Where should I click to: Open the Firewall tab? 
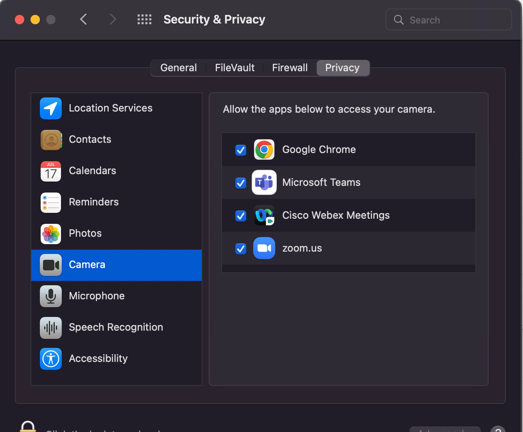[290, 68]
